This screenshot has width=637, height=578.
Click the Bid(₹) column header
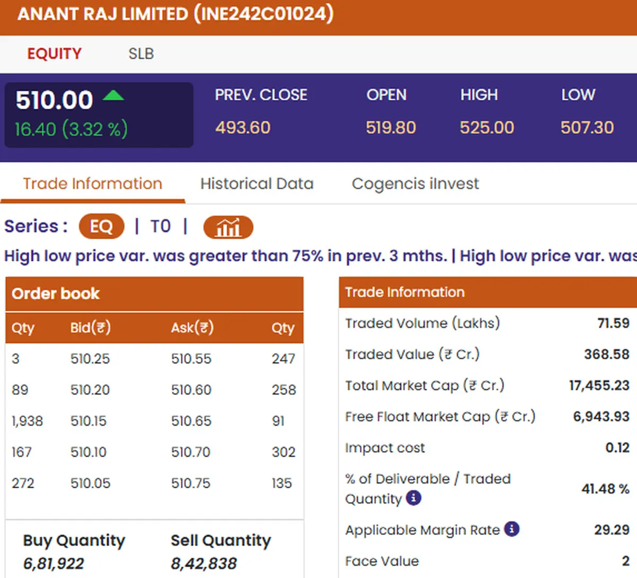click(91, 327)
